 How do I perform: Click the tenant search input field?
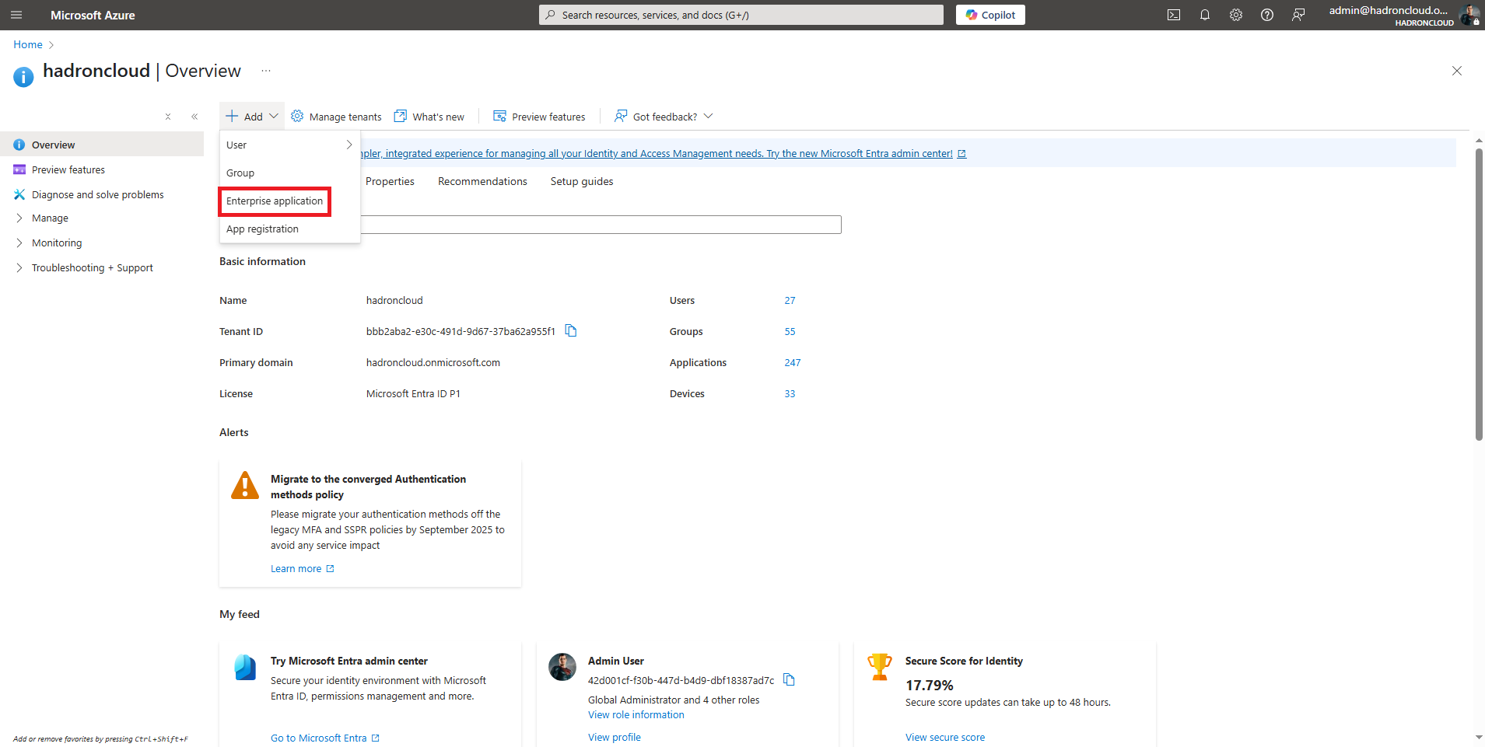click(601, 225)
